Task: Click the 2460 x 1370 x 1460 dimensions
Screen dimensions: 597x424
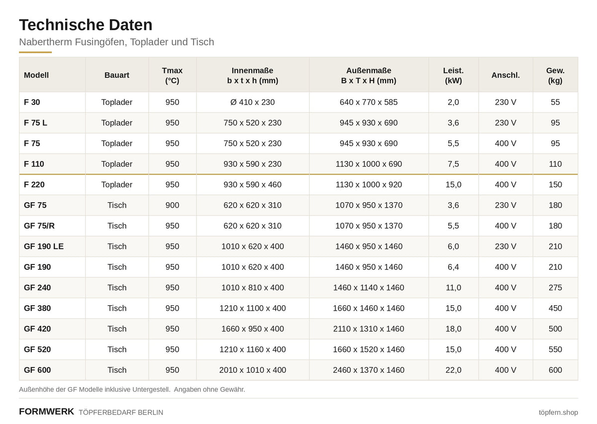Action: click(x=369, y=370)
